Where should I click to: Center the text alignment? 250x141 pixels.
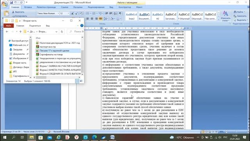[92, 19]
